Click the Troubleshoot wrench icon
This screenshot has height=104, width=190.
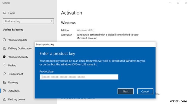(x=4, y=74)
